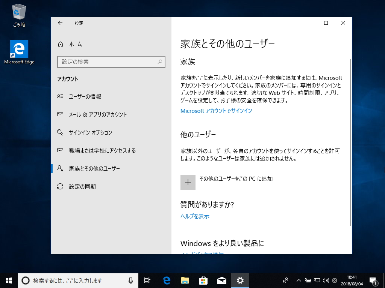Click the Start button
385x288 pixels.
pos(8,280)
